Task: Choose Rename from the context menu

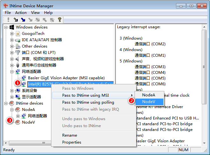Action: (x=93, y=135)
